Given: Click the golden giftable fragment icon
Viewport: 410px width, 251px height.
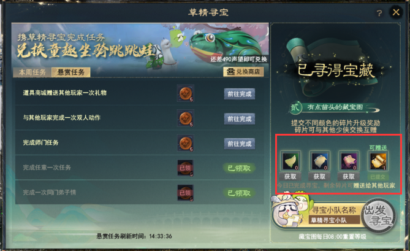Looking at the screenshot, I should (378, 161).
